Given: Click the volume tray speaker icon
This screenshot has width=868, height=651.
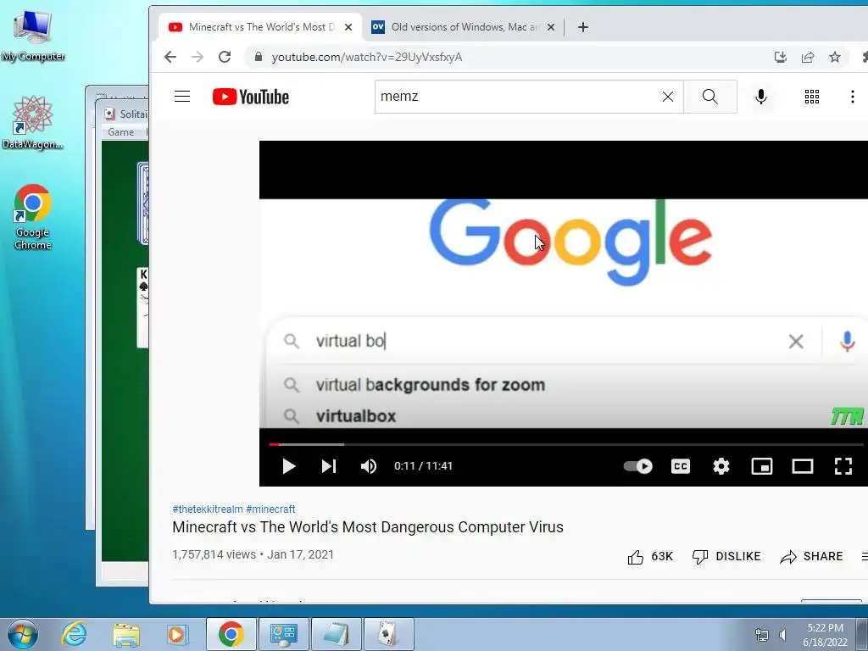Looking at the screenshot, I should coord(782,635).
